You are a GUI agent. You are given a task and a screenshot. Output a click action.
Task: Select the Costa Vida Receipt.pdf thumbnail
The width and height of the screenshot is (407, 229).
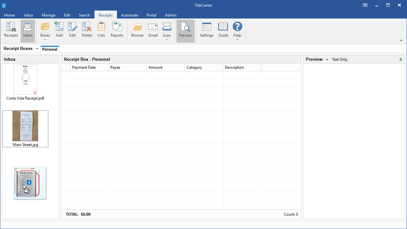click(x=25, y=80)
